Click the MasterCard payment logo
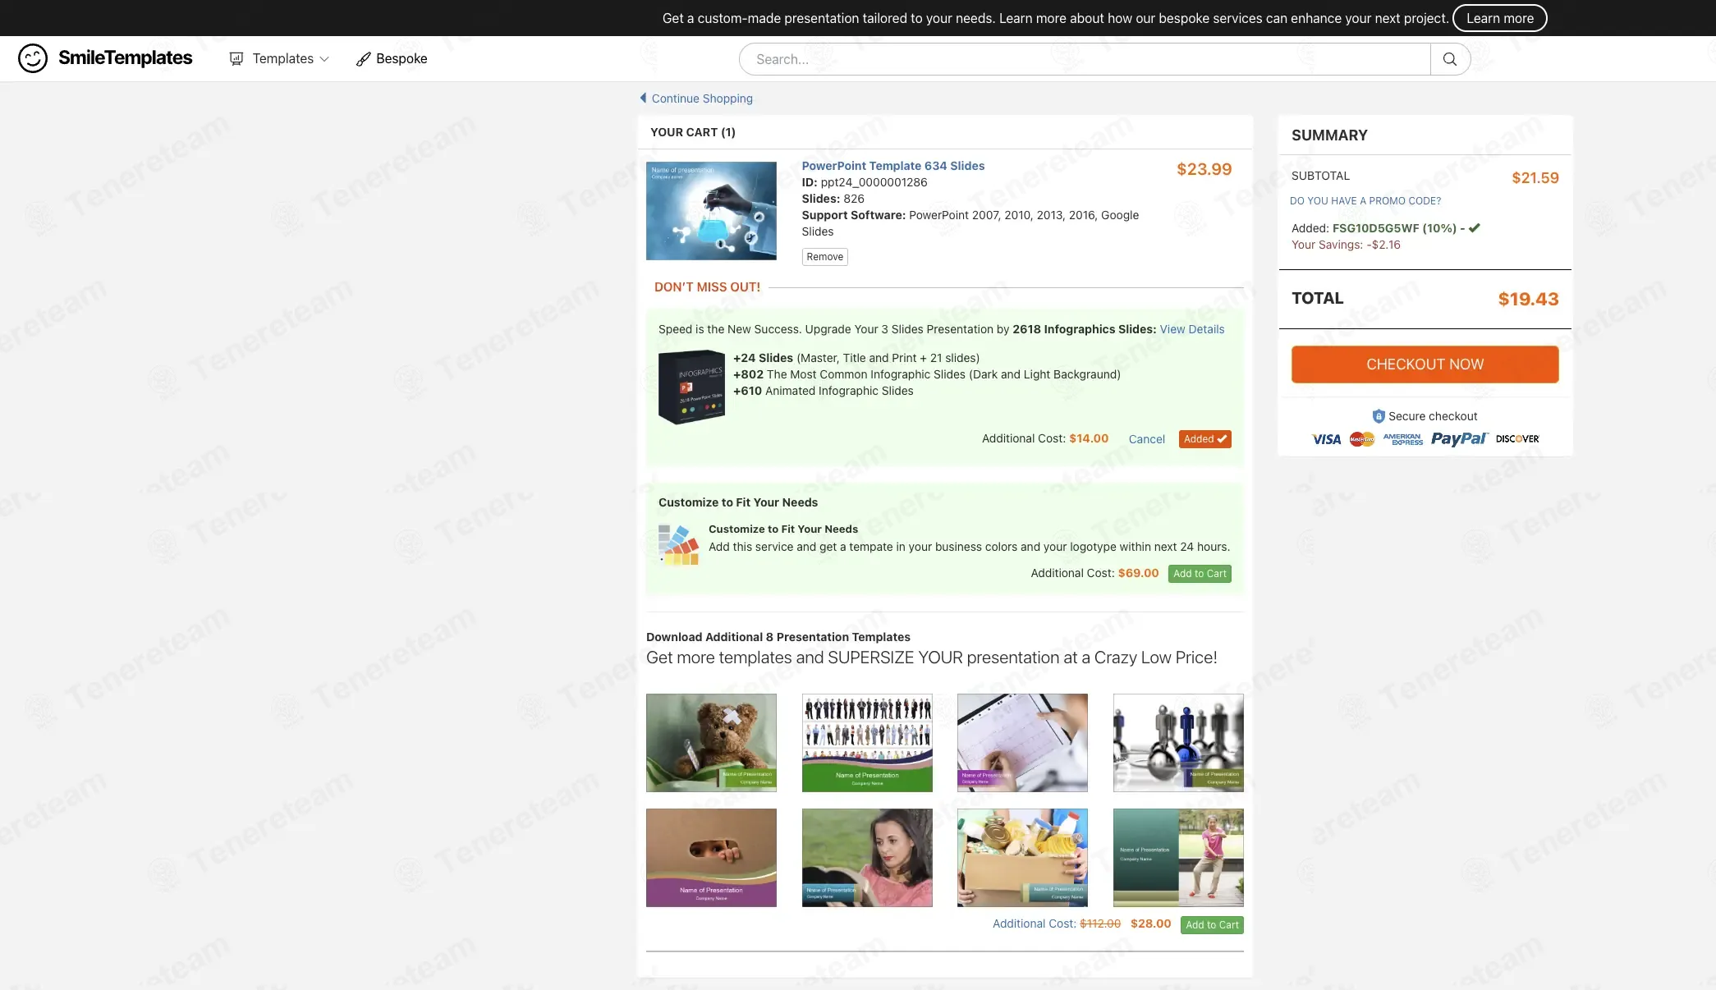The height and width of the screenshot is (990, 1716). click(1362, 439)
